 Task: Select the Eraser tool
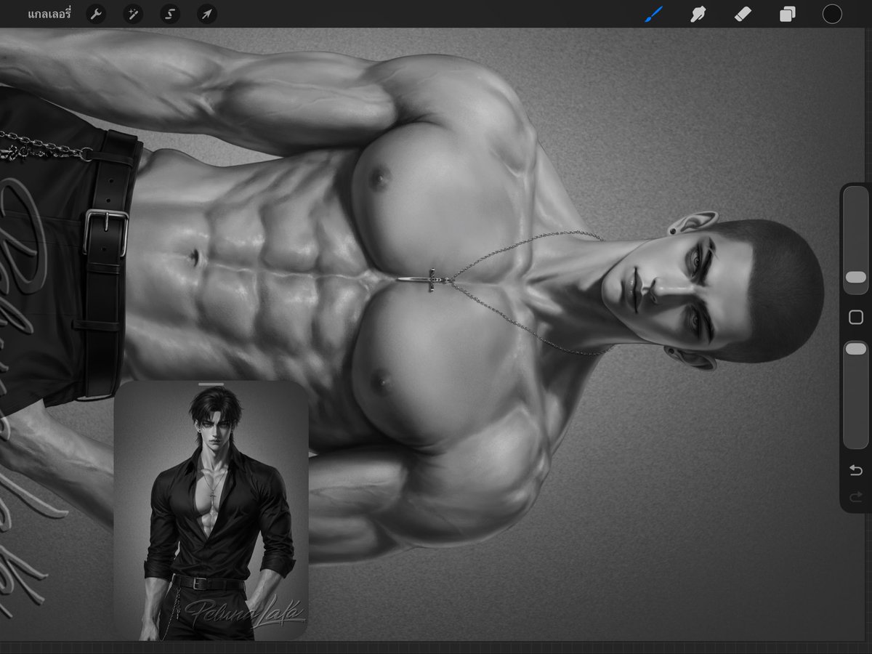tap(743, 14)
